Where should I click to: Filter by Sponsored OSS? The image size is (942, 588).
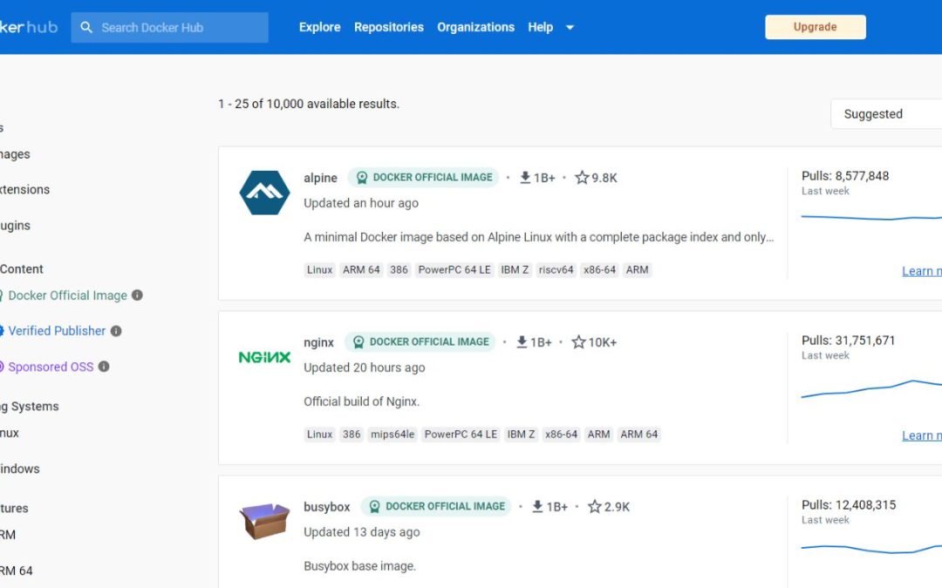coord(51,367)
